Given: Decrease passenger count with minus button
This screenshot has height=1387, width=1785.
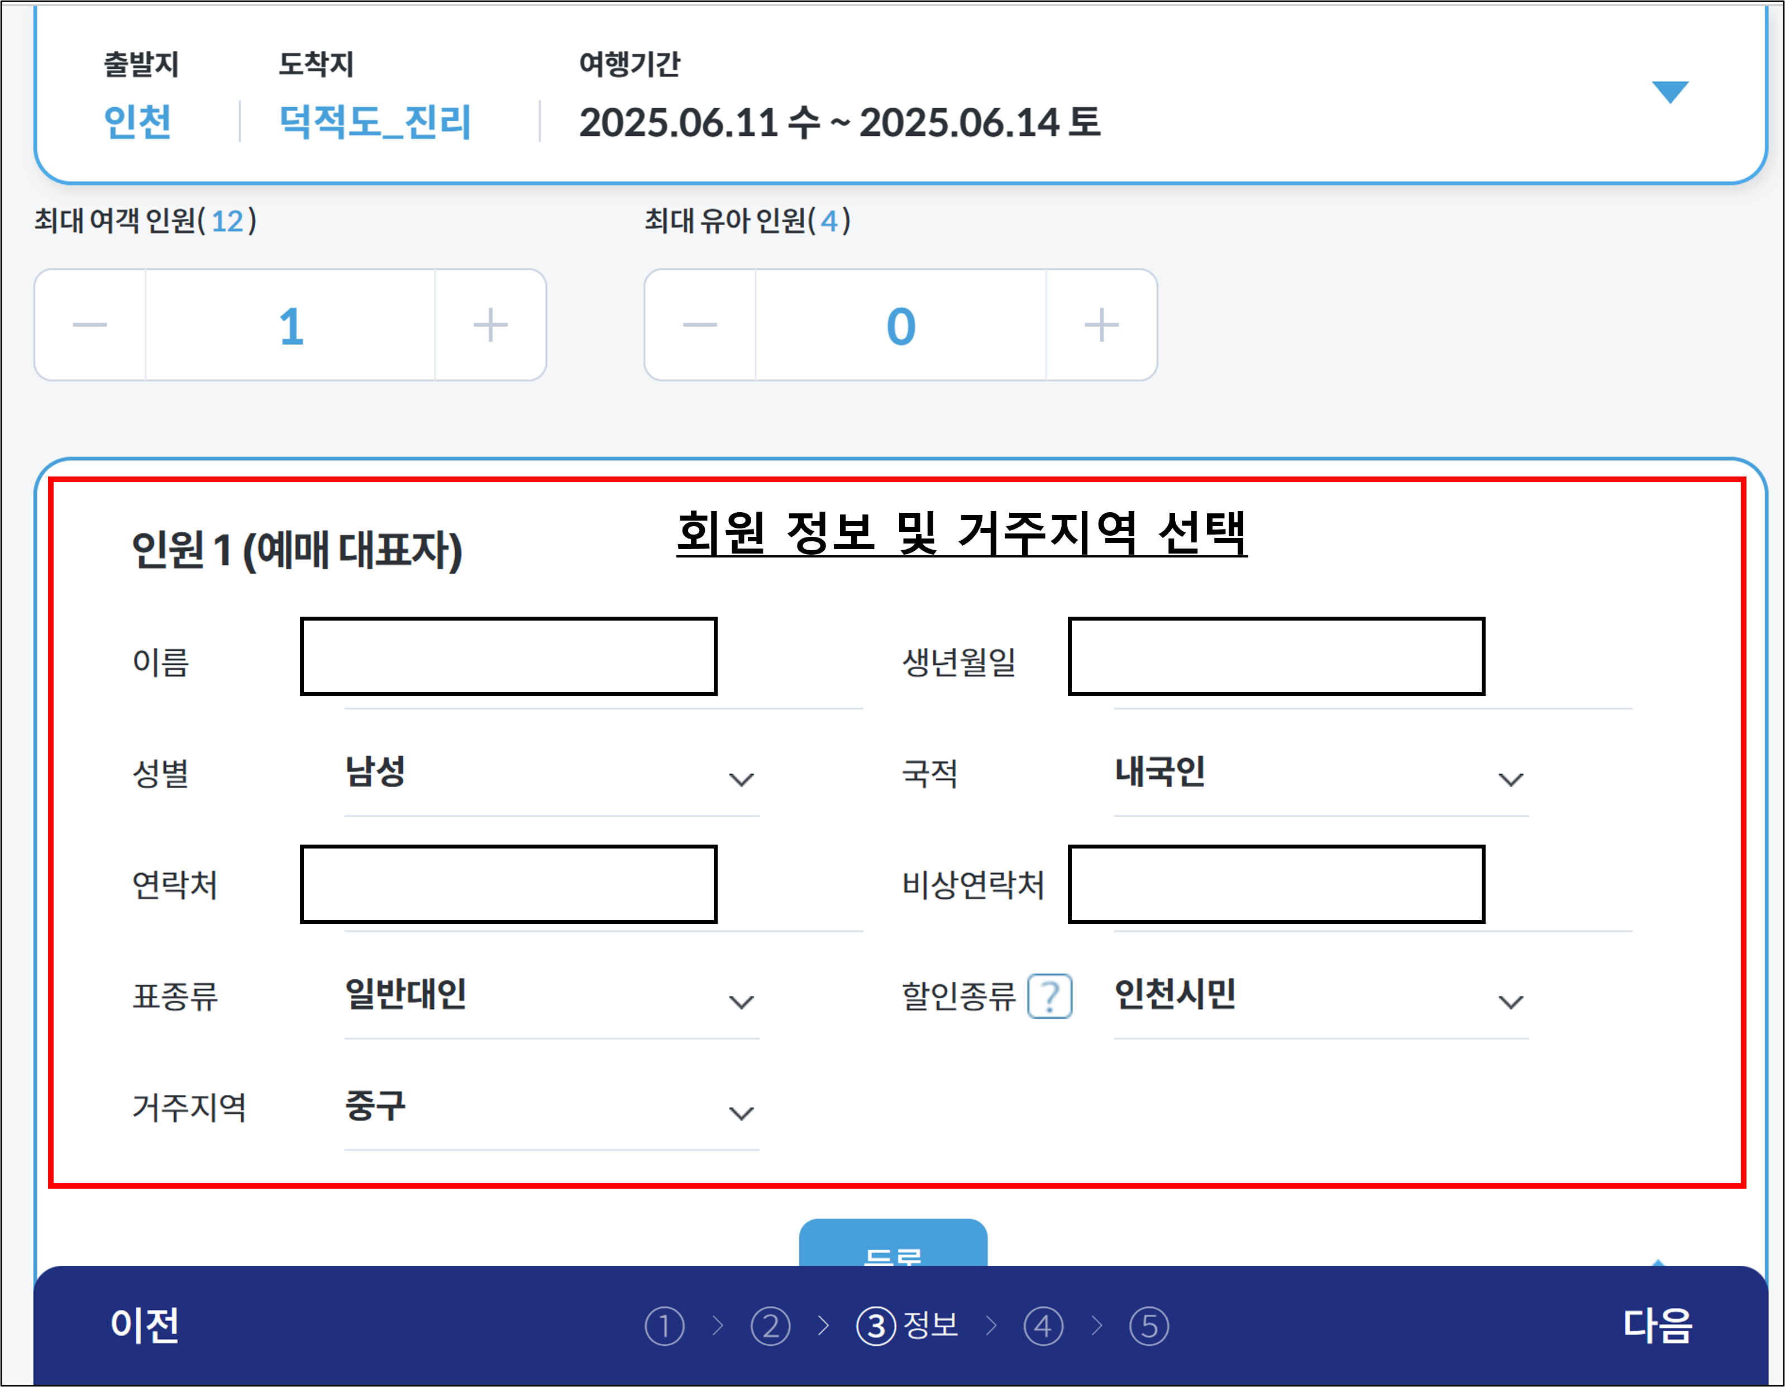Looking at the screenshot, I should coord(90,325).
